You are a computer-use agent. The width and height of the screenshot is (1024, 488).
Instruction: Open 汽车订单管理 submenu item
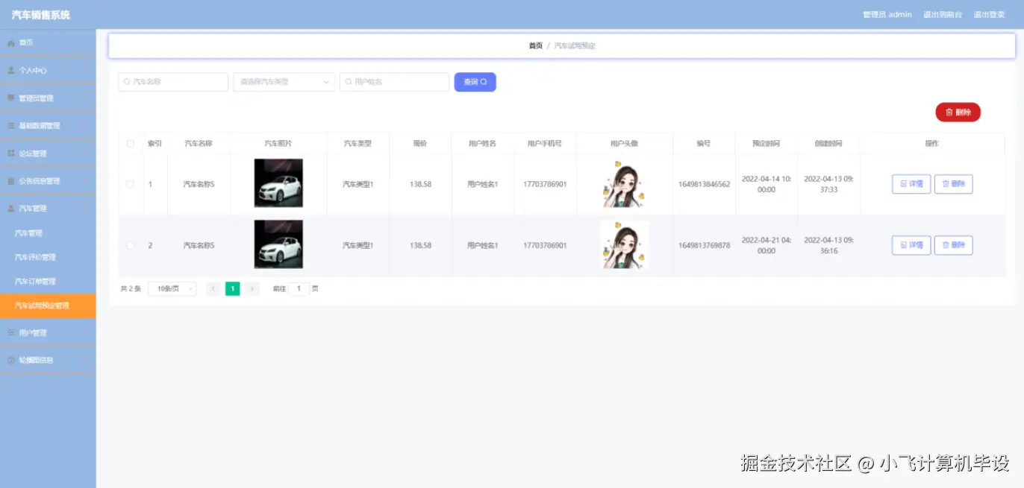(x=48, y=282)
